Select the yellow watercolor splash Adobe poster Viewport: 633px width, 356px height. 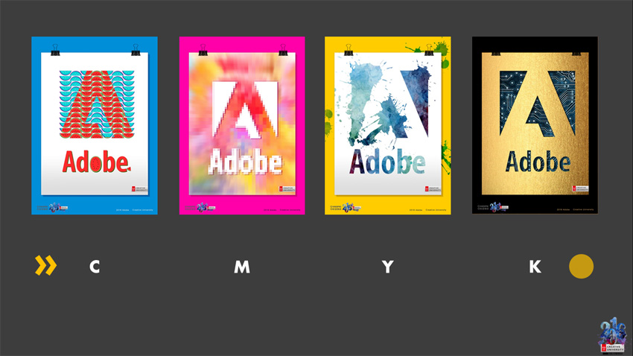(387, 125)
